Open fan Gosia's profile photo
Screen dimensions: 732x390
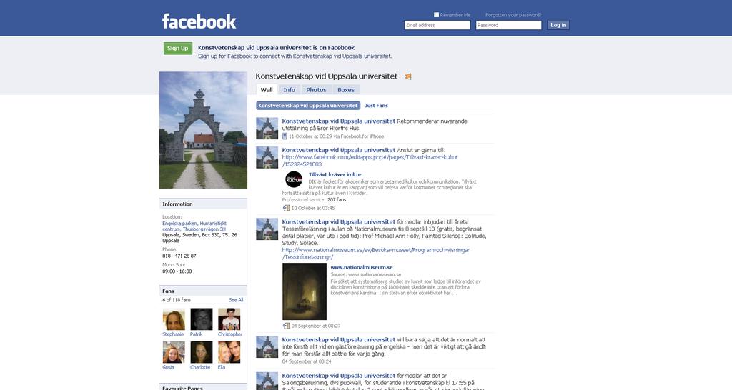[x=174, y=352]
